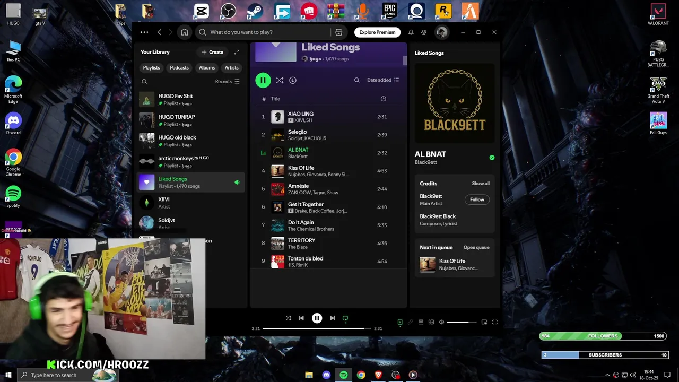Select XIIVI artist in library

point(191,203)
